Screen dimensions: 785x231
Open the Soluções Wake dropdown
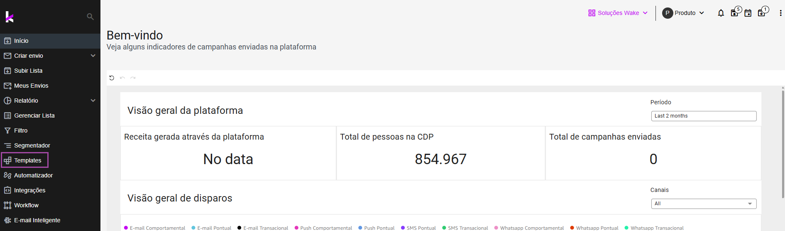click(618, 13)
